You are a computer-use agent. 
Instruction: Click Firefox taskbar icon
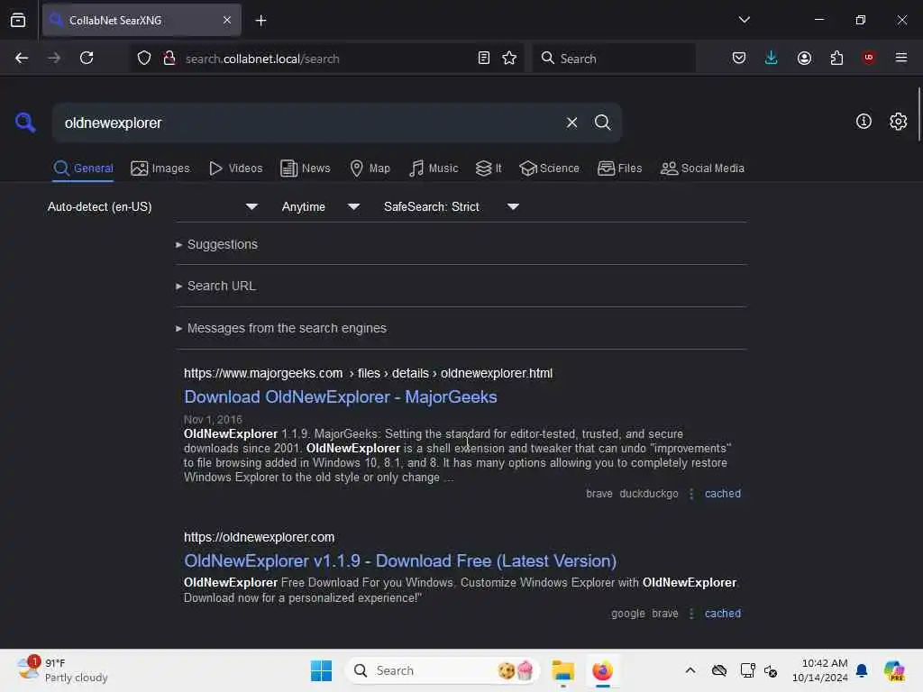(602, 670)
